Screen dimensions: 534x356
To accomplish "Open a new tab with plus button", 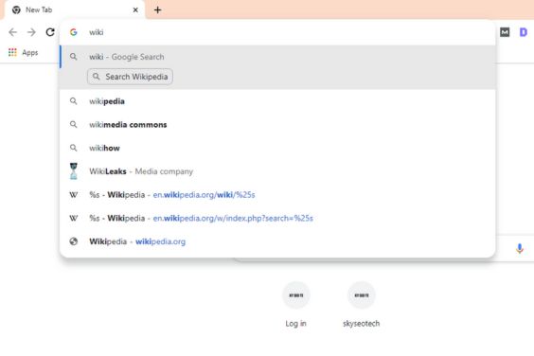I will pyautogui.click(x=157, y=9).
